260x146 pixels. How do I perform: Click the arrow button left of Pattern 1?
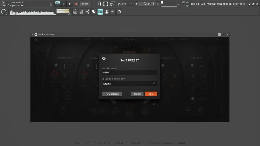coord(137,4)
